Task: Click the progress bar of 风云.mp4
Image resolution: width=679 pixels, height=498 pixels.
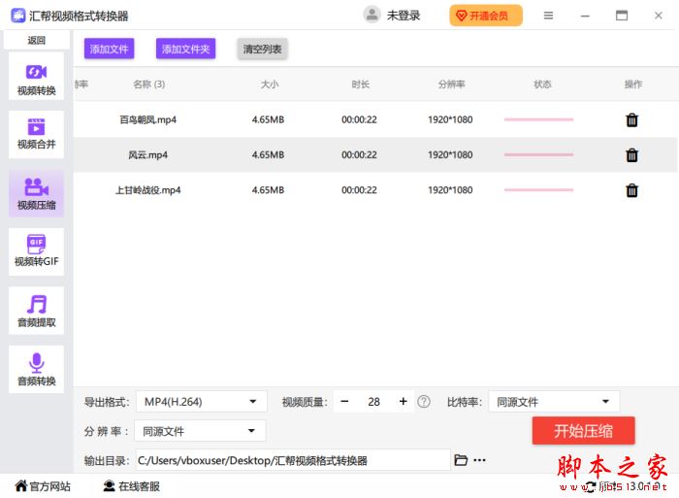Action: (538, 154)
